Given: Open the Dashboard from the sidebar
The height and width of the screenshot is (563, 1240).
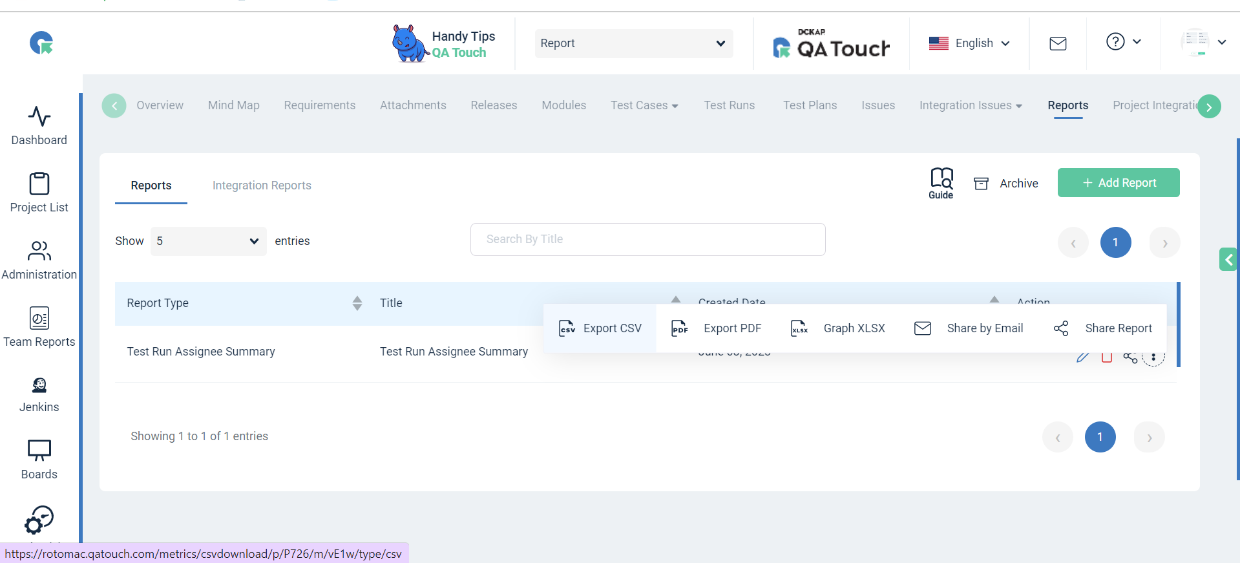Looking at the screenshot, I should point(39,126).
